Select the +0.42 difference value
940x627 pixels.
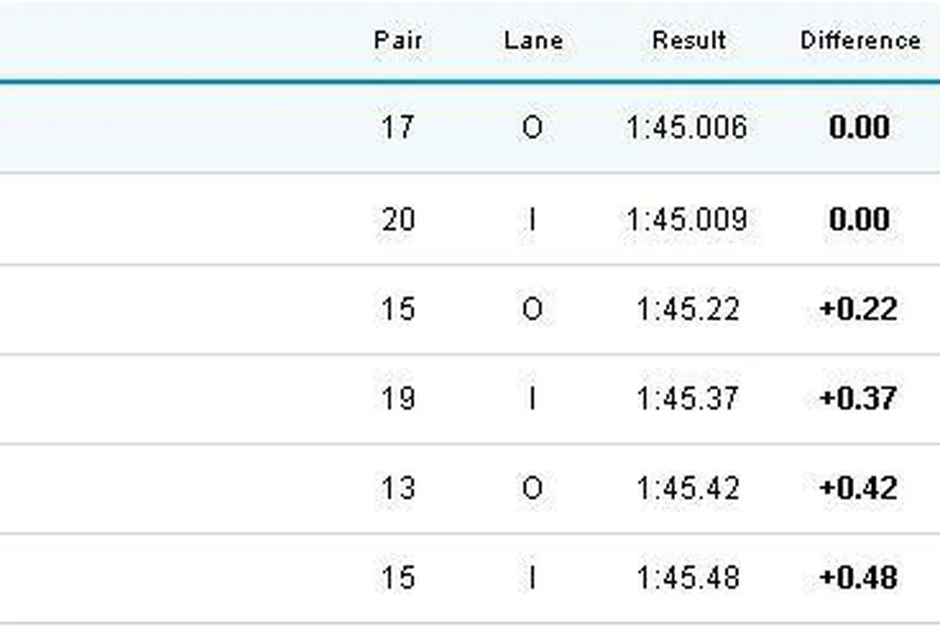tap(859, 488)
